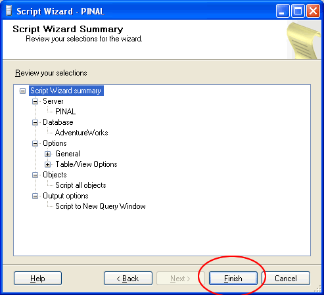Go back with the Back button
The width and height of the screenshot is (324, 295).
click(128, 279)
